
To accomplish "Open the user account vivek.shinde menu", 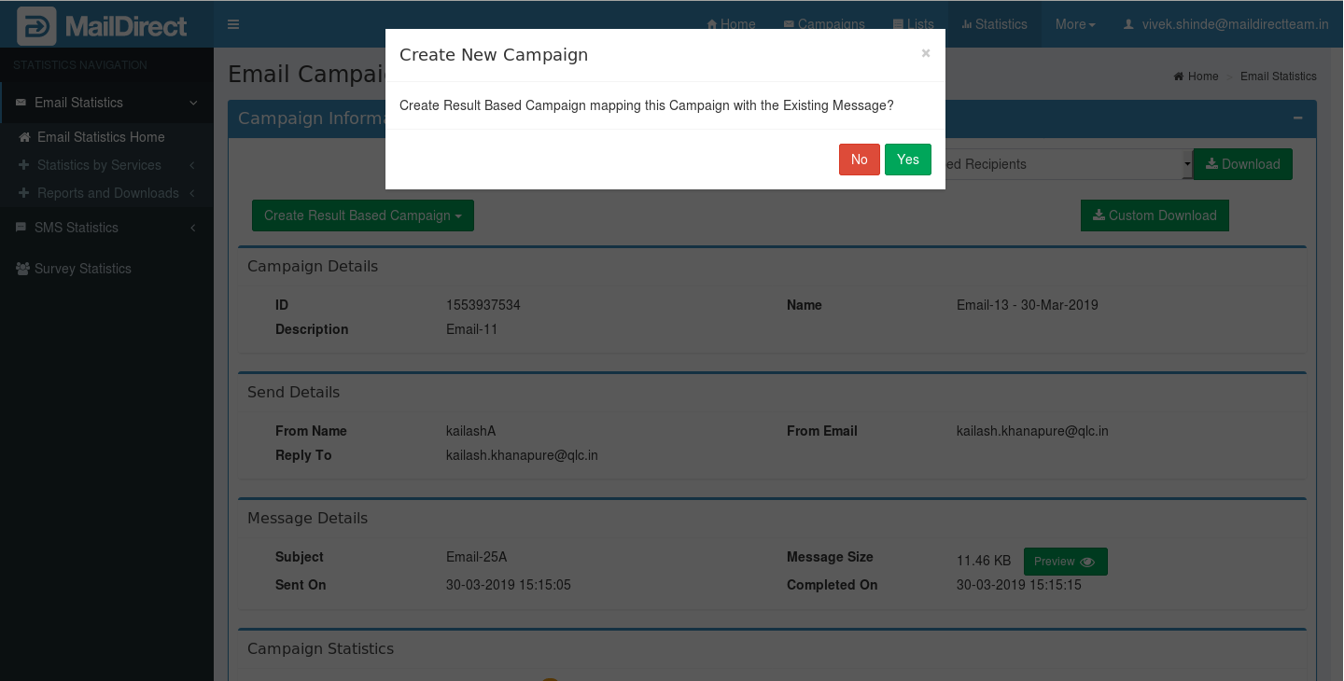I will coord(1225,24).
